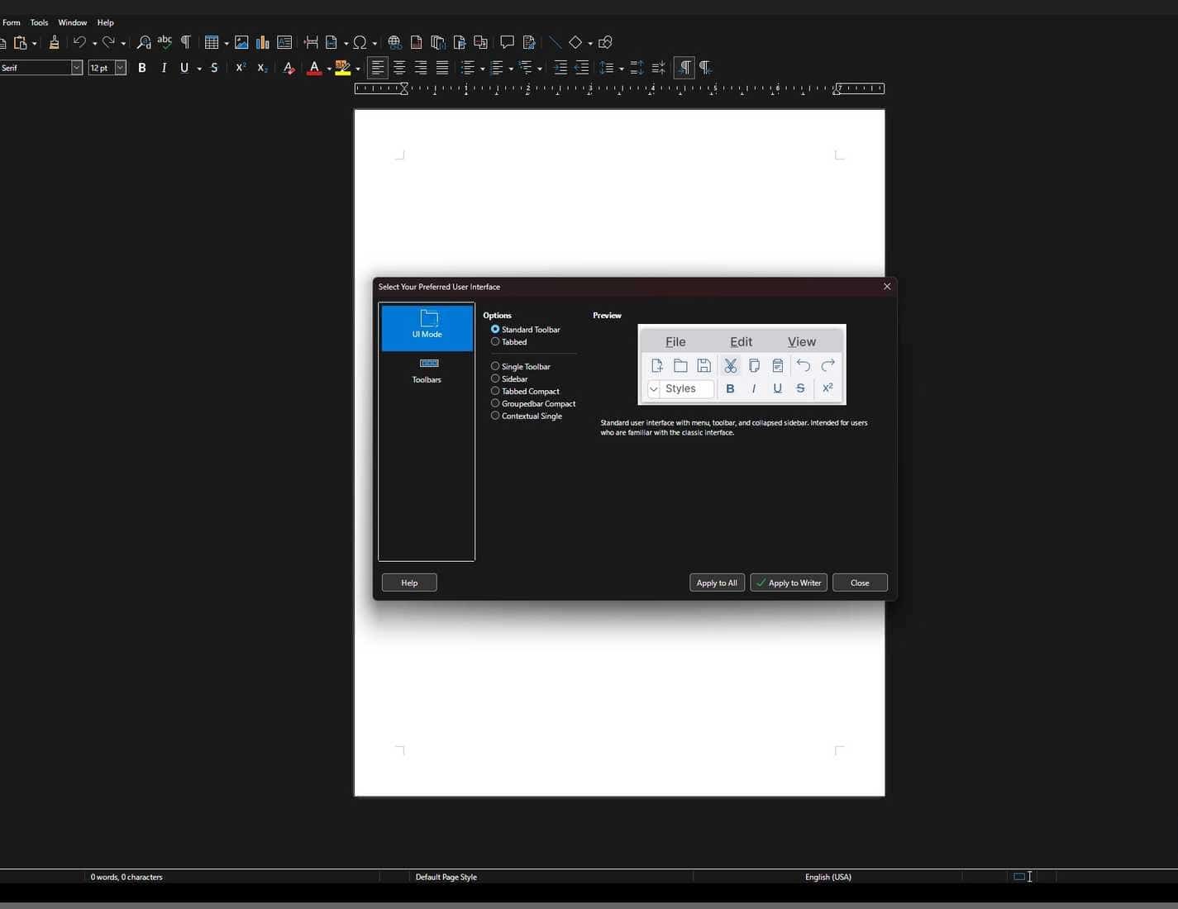Screen dimensions: 1178x909
Task: Click the word count in status bar
Action: [126, 877]
